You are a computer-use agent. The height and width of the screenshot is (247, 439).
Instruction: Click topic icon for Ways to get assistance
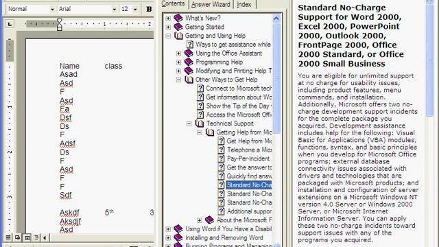coord(190,44)
